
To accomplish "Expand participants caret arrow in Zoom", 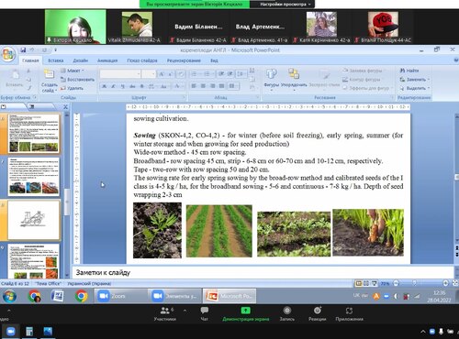I will [x=185, y=311].
